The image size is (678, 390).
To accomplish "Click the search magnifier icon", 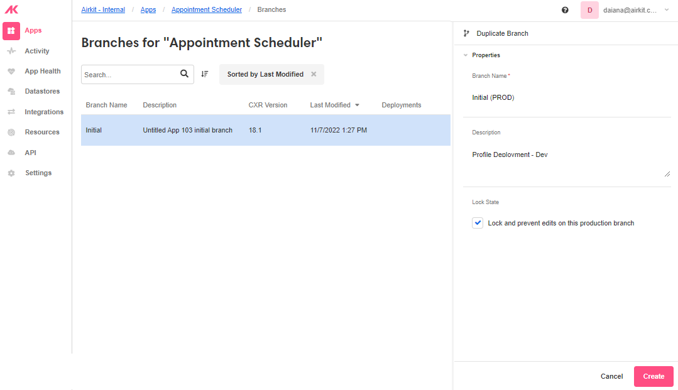I will [x=184, y=74].
